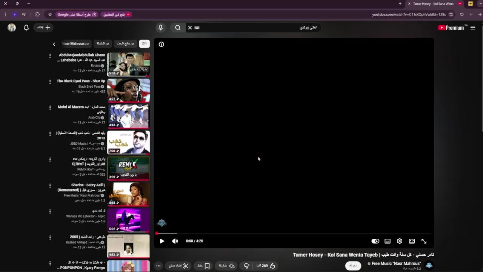Go to the YouTube Premium home logo
The height and width of the screenshot is (272, 483).
451,28
